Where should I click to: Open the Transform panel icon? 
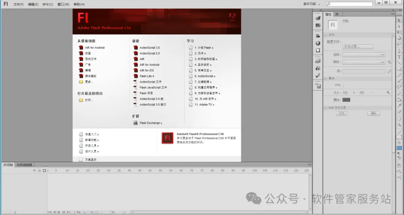pyautogui.click(x=318, y=50)
